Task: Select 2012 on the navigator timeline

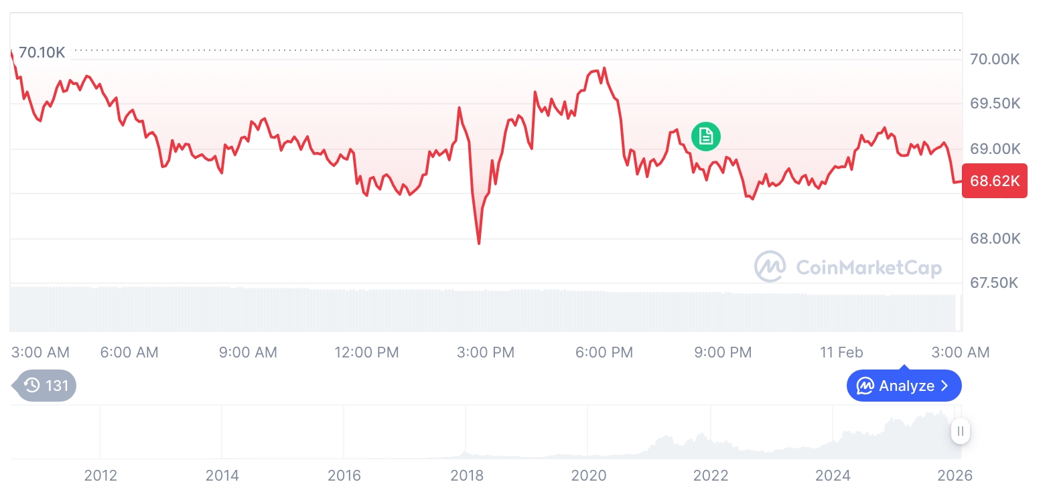Action: 100,476
